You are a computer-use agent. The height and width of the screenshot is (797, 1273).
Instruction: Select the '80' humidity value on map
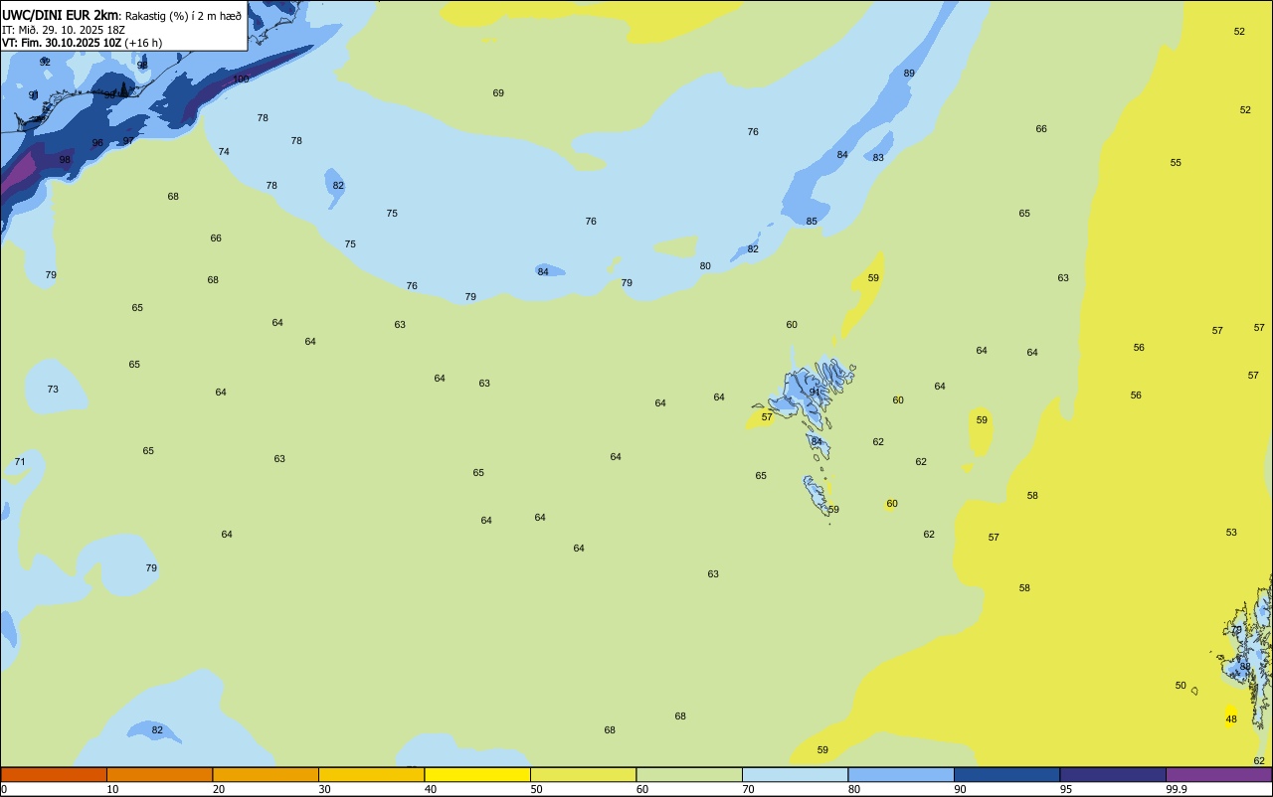click(705, 266)
